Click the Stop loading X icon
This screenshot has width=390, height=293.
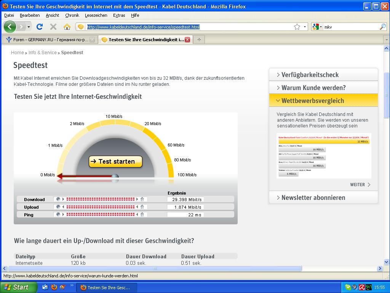(x=53, y=27)
